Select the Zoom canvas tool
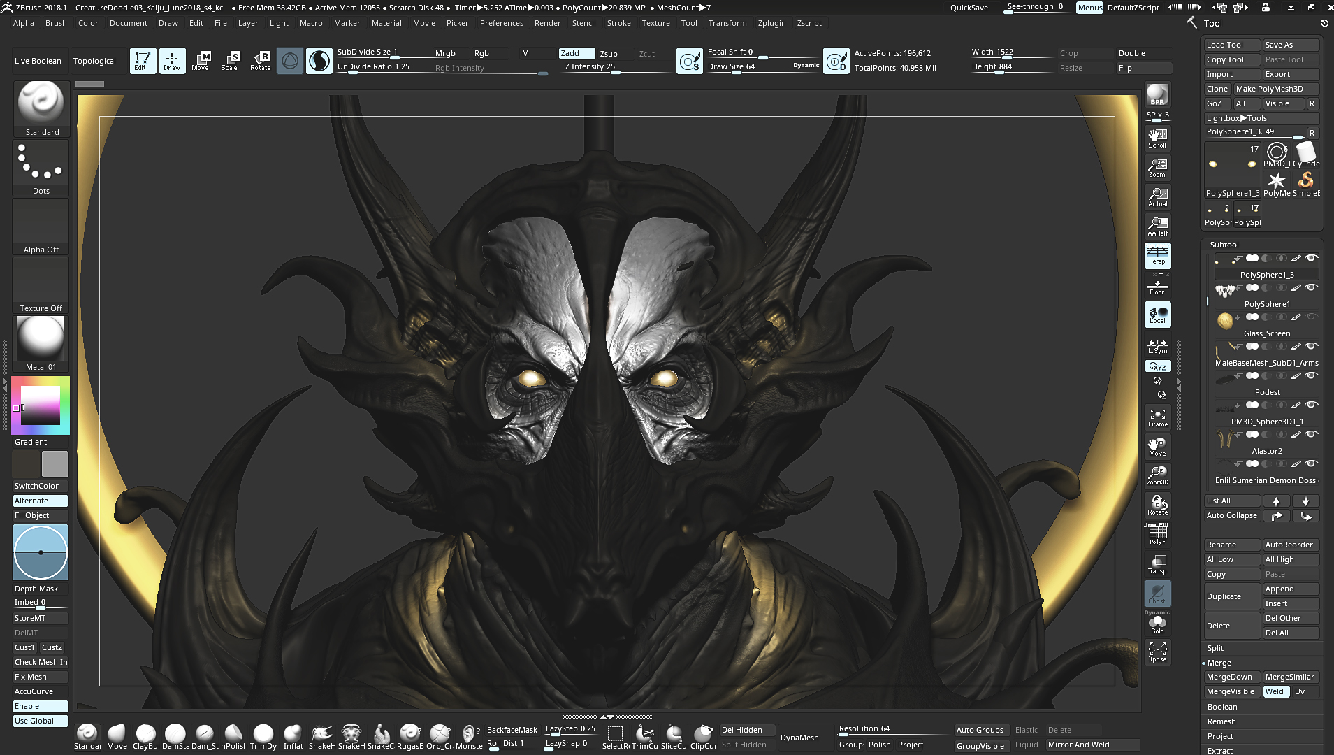1334x755 pixels. (1157, 167)
